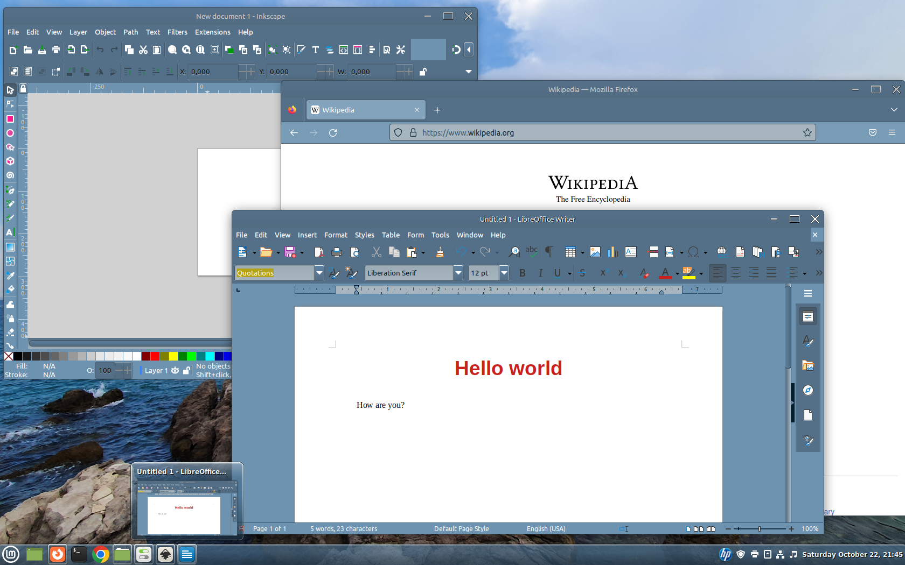Toggle Italic formatting in Writer
The height and width of the screenshot is (565, 905).
[x=540, y=273]
